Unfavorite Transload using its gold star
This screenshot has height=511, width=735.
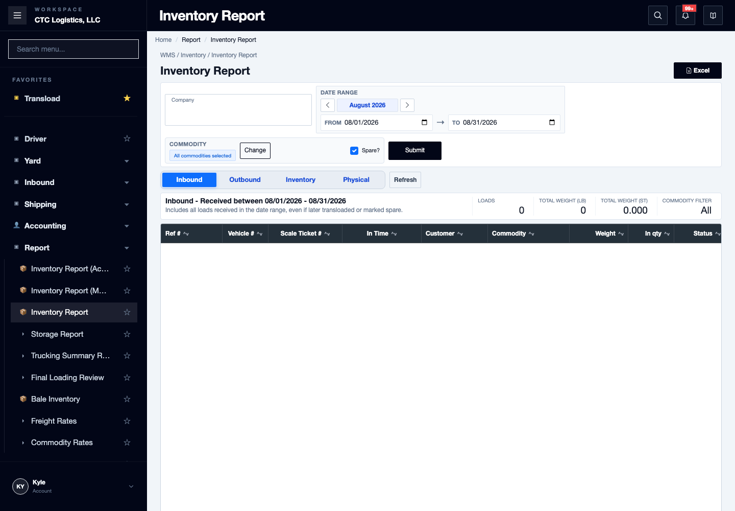127,98
